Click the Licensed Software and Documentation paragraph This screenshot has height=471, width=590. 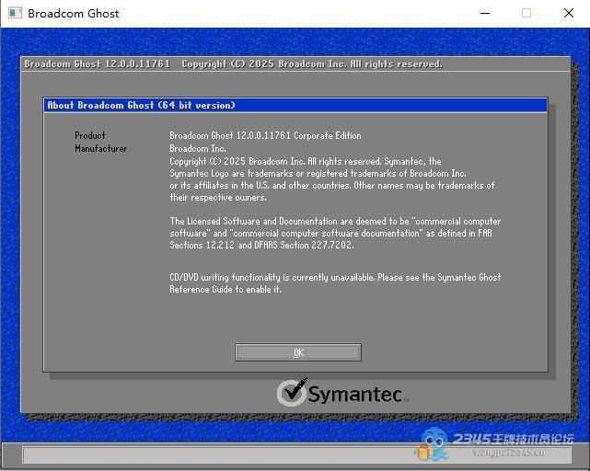pos(335,233)
